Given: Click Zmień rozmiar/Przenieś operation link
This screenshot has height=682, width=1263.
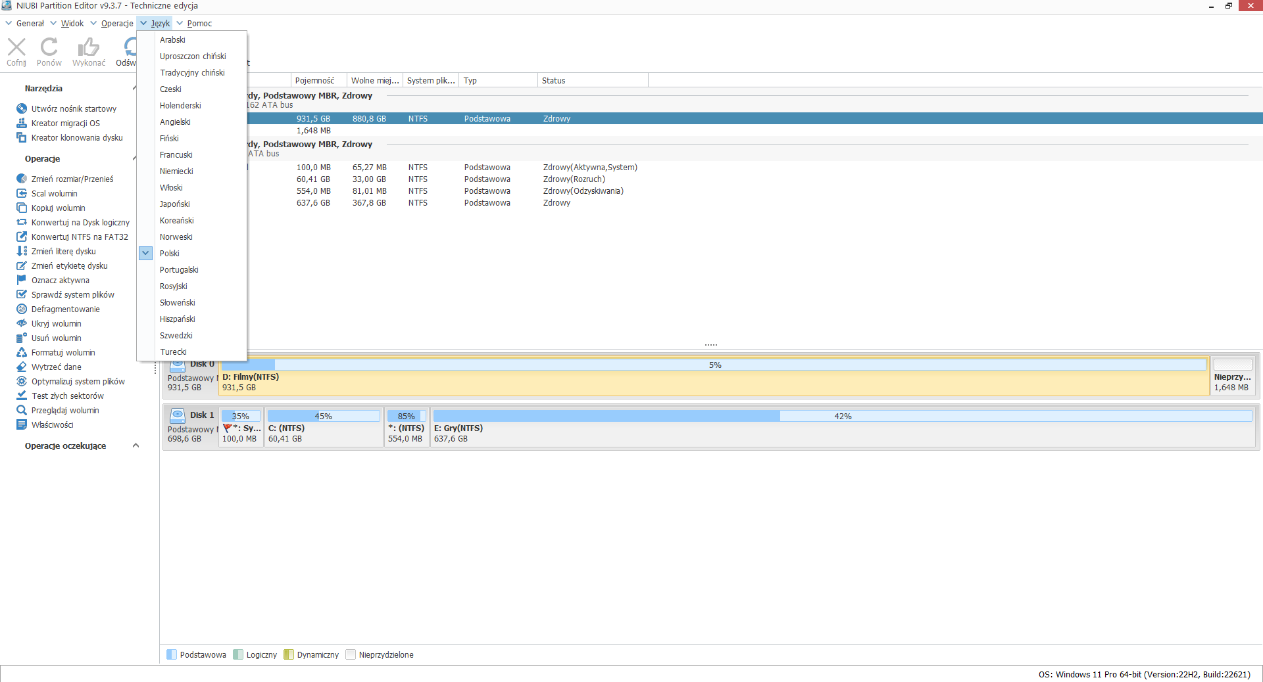Looking at the screenshot, I should coord(72,179).
